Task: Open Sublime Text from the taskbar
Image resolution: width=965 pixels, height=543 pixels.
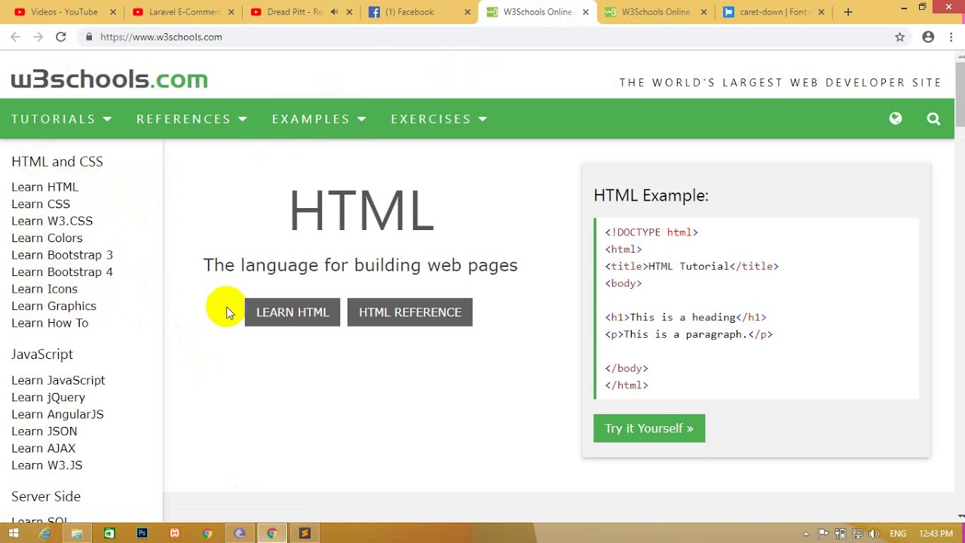Action: pos(305,533)
